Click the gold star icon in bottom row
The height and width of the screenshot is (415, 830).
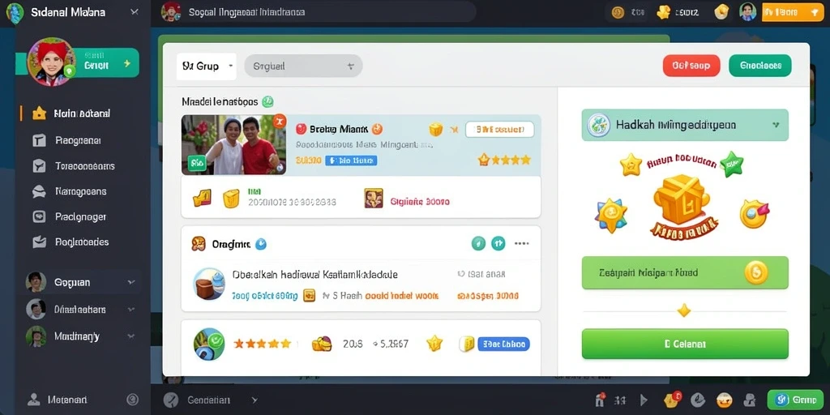pos(434,344)
